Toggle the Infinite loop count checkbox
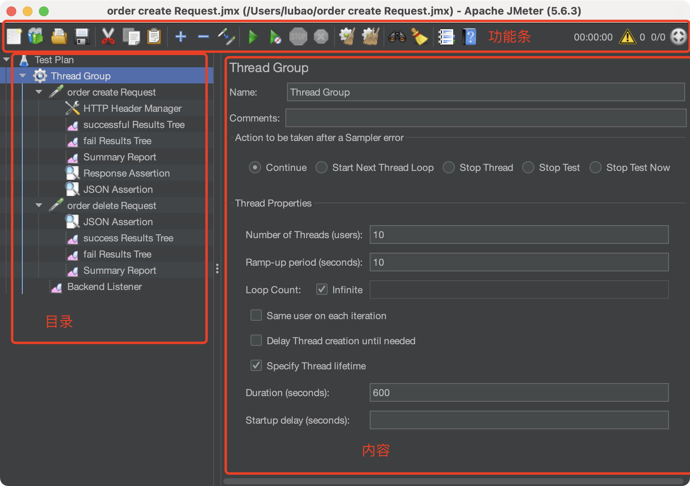This screenshot has width=690, height=486. pyautogui.click(x=322, y=289)
